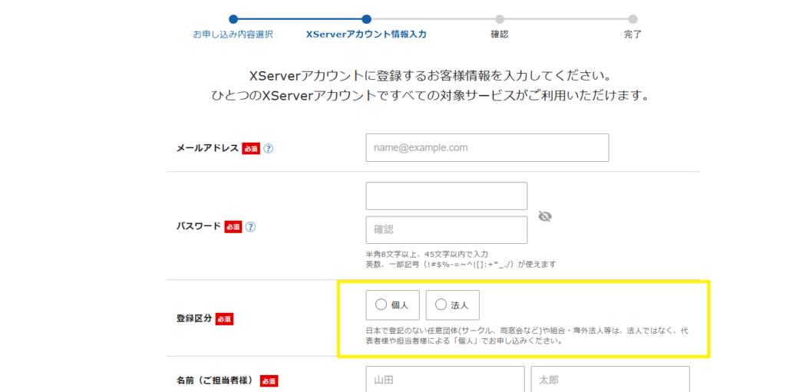Click the 名前（ご担当者様） field label
The height and width of the screenshot is (392, 786).
click(x=216, y=381)
